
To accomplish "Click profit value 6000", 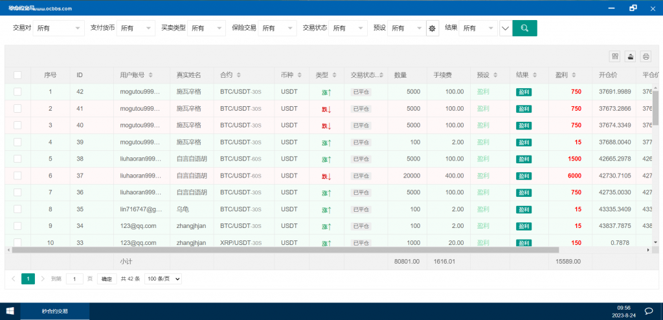I will 574,176.
